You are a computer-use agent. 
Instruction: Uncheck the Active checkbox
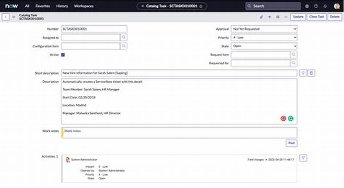point(63,55)
